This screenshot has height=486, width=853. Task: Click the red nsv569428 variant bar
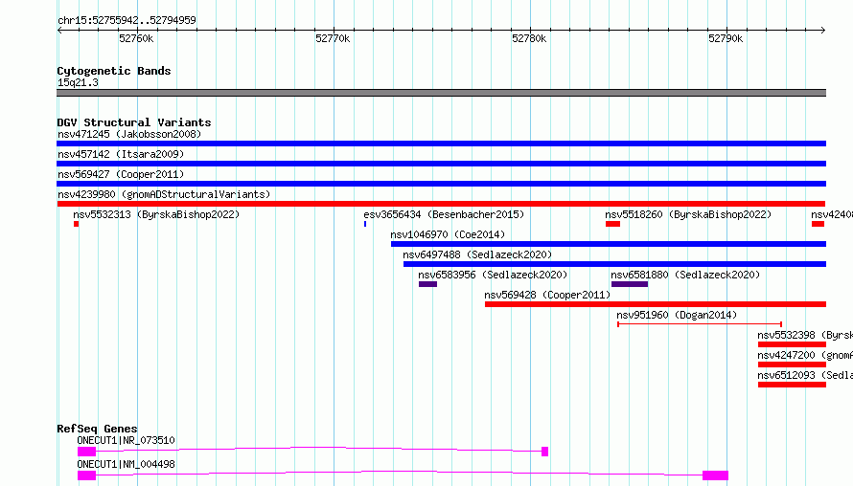pos(656,304)
